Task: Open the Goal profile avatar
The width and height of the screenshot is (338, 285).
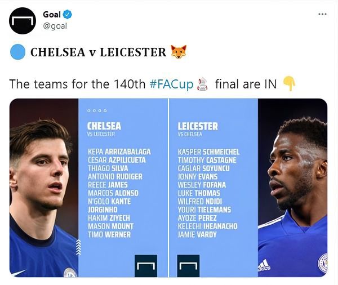Action: [23, 21]
